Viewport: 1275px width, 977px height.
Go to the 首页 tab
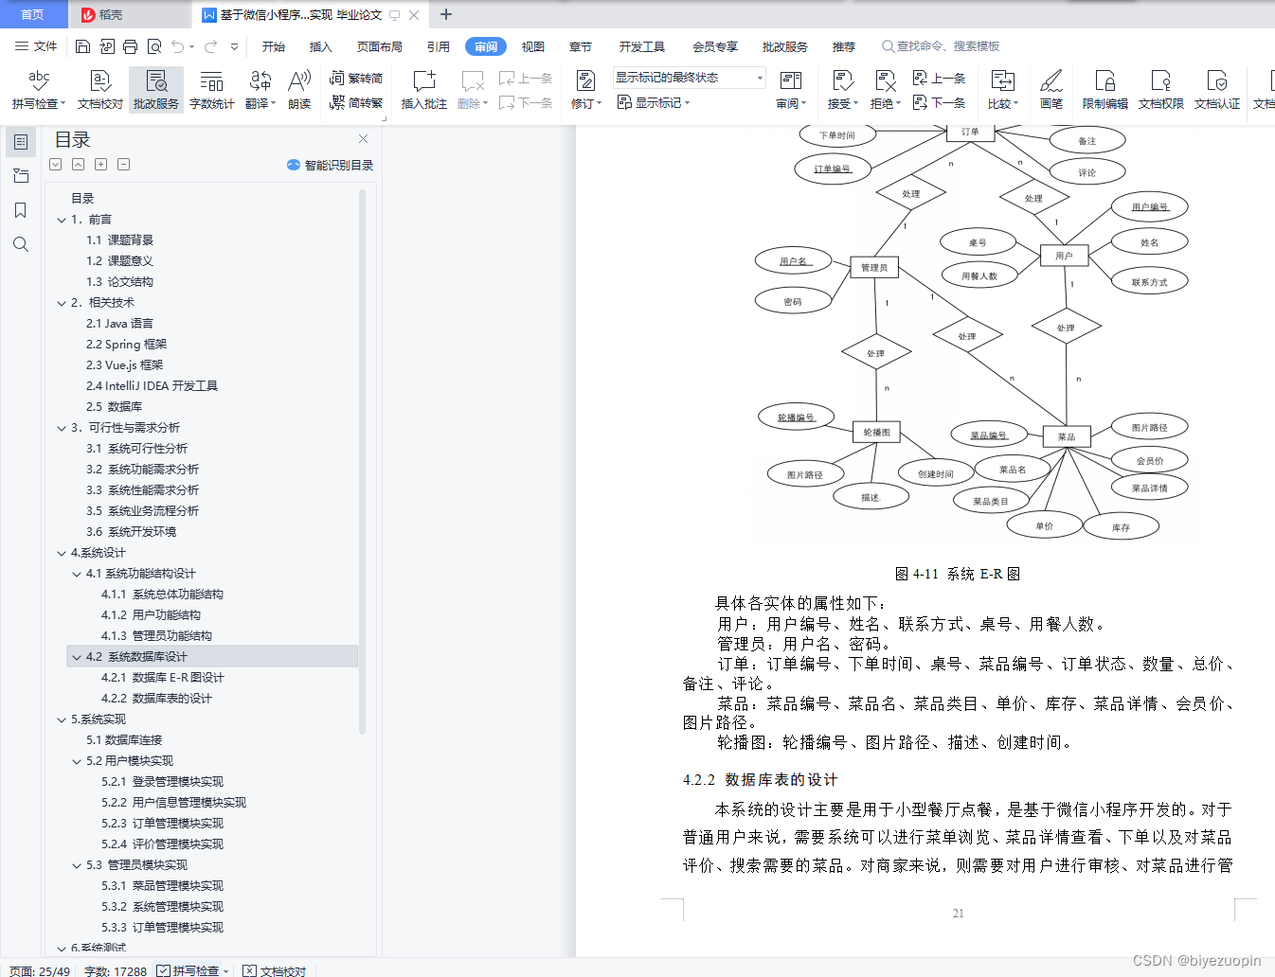click(x=33, y=14)
